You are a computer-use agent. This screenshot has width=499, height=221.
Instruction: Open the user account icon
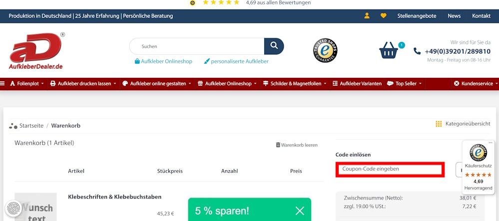coord(367,15)
